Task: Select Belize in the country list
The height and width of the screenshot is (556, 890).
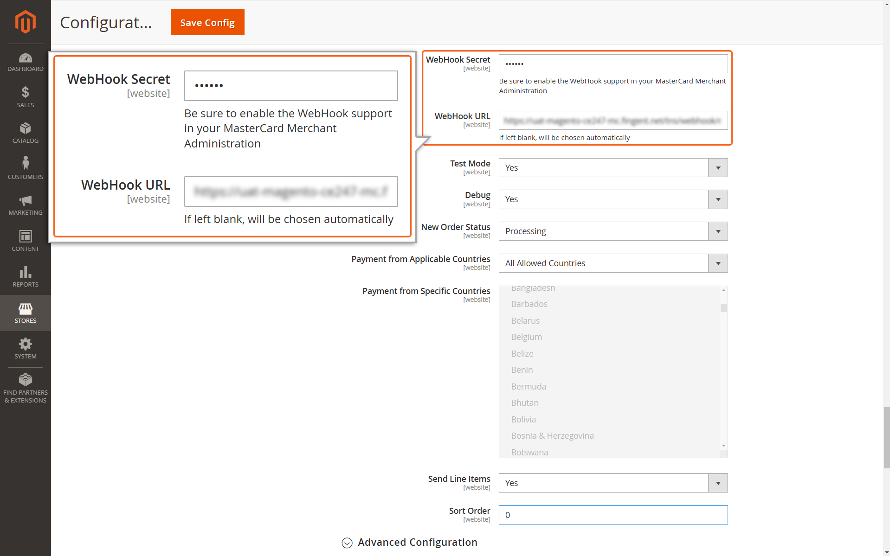Action: tap(522, 353)
